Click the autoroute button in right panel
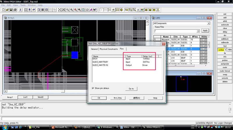Image resolution: width=233 pixels, height=130 pixels. tap(225, 25)
